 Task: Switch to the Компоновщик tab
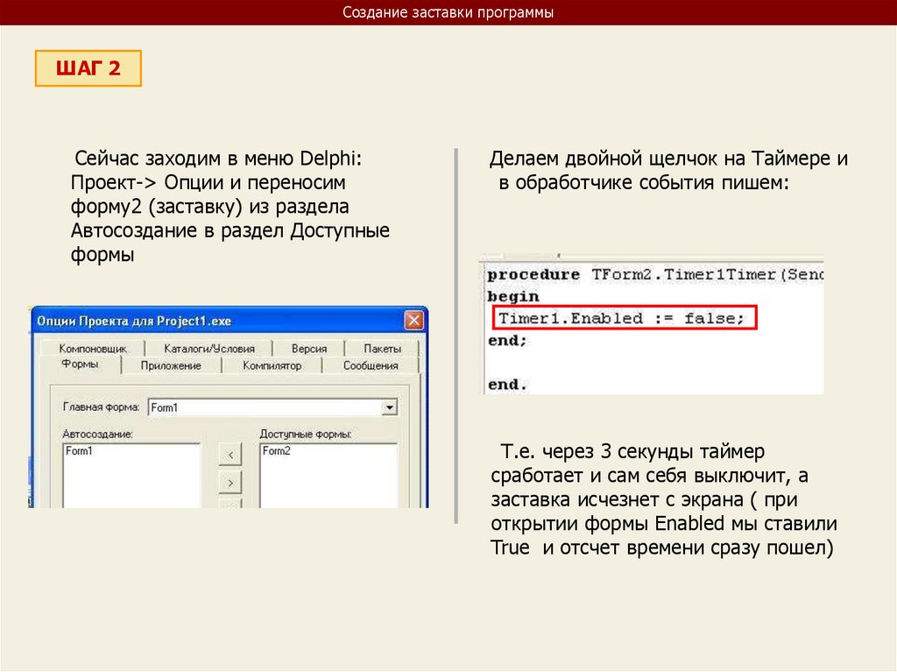[x=93, y=349]
